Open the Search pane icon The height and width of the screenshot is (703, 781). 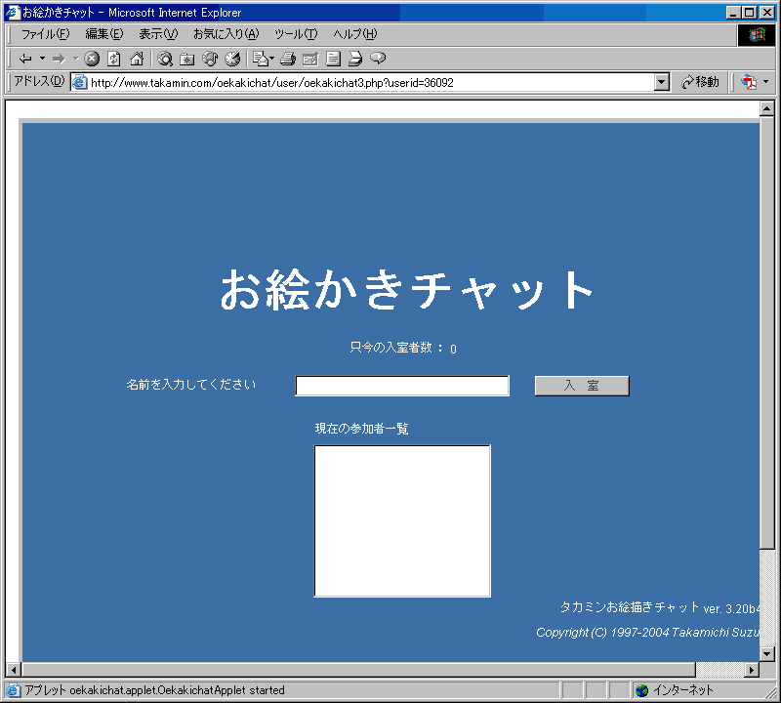click(165, 59)
